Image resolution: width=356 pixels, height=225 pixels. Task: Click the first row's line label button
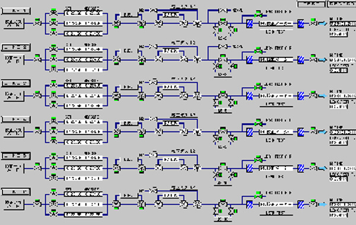click(x=15, y=11)
